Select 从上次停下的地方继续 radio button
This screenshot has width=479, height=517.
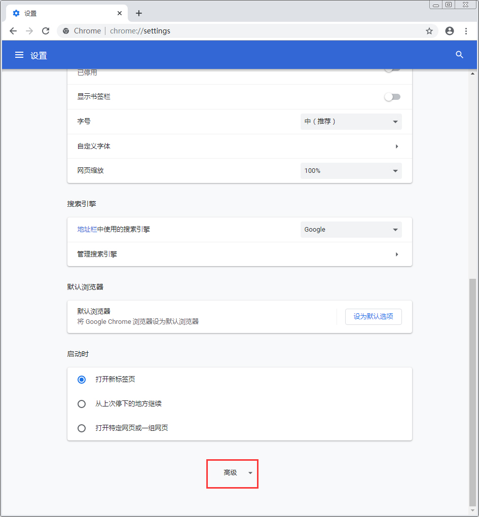[82, 403]
